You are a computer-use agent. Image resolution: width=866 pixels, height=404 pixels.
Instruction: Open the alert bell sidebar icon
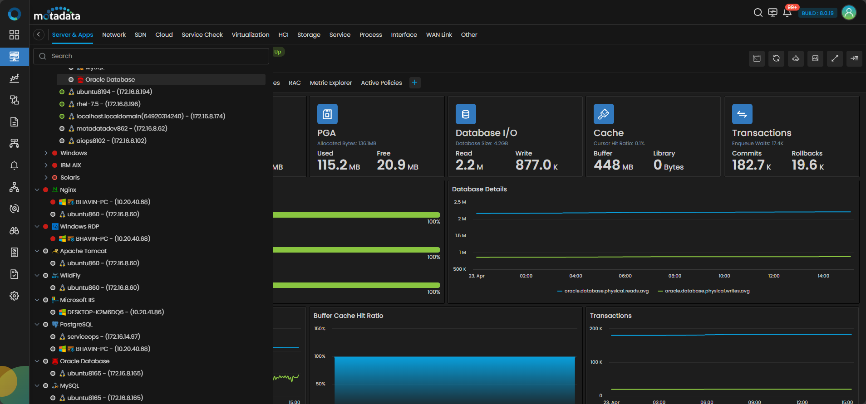(14, 165)
